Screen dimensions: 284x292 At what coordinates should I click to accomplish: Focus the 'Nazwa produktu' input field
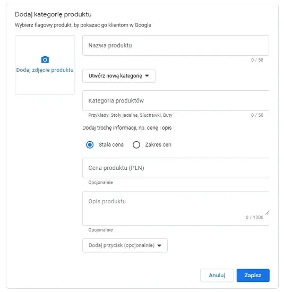(176, 46)
